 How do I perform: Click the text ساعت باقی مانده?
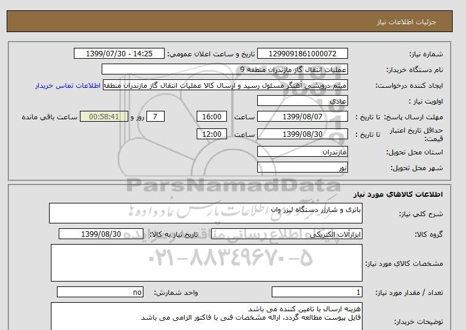pyautogui.click(x=50, y=117)
